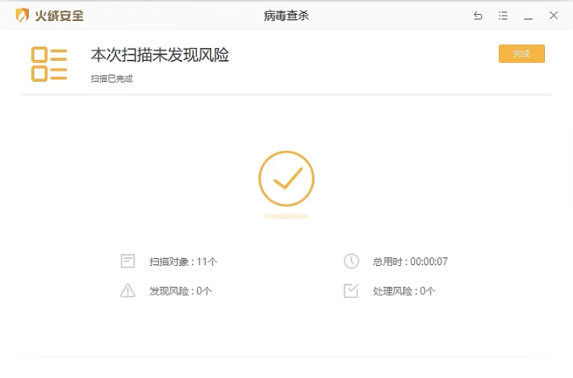
Task: Select the text 总用时：00:00:07
Action: pyautogui.click(x=410, y=261)
